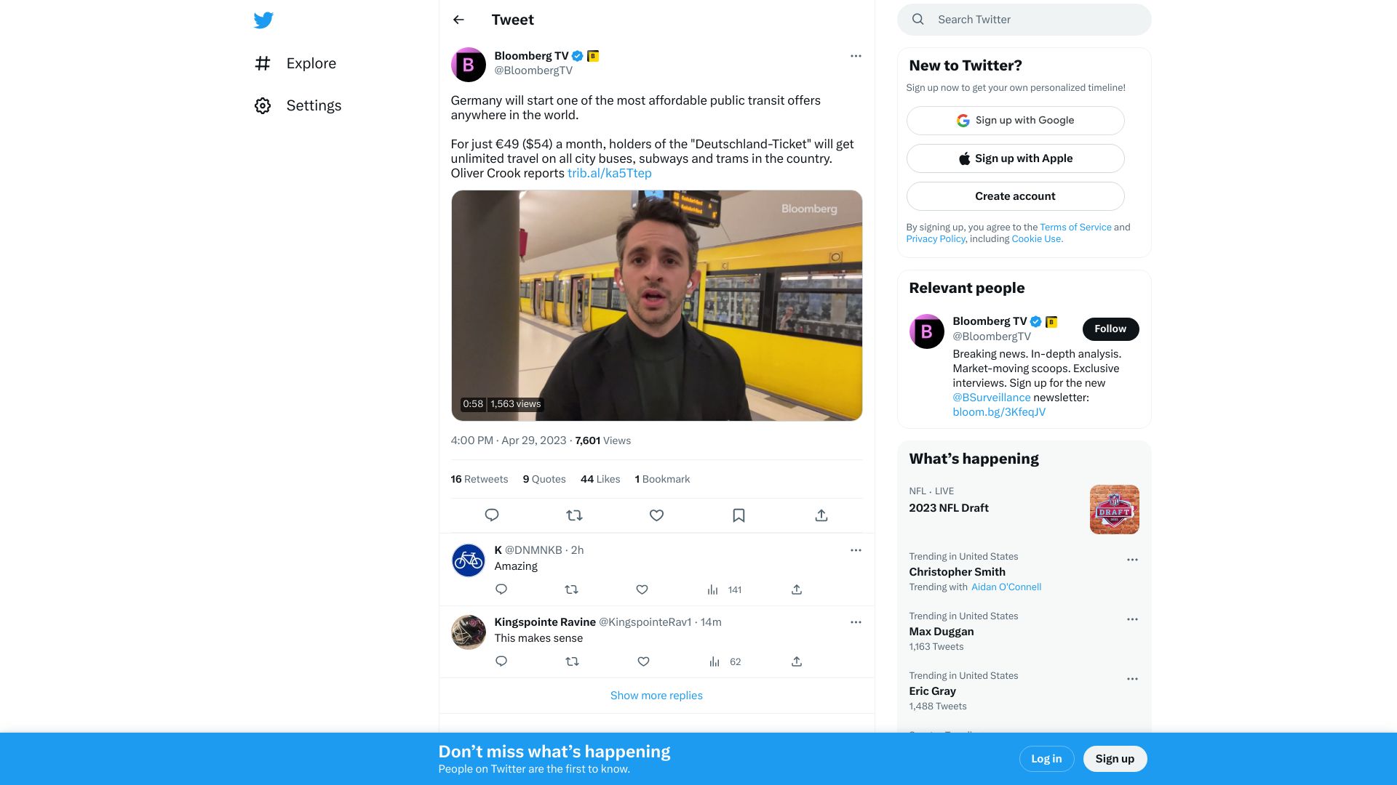The width and height of the screenshot is (1397, 785).
Task: Retweet the 'This makes sense' reply
Action: (572, 661)
